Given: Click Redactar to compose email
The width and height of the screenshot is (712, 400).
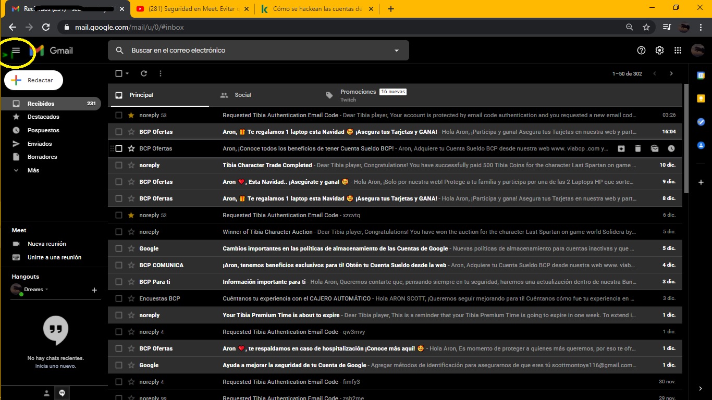Looking at the screenshot, I should click(33, 80).
